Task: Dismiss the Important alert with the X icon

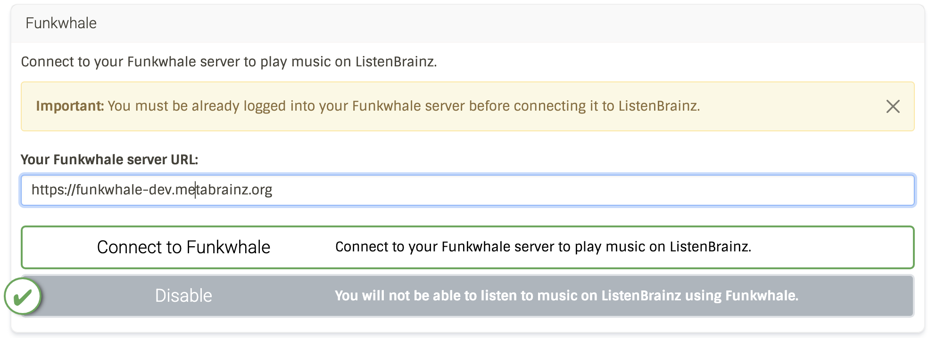Action: click(x=893, y=106)
